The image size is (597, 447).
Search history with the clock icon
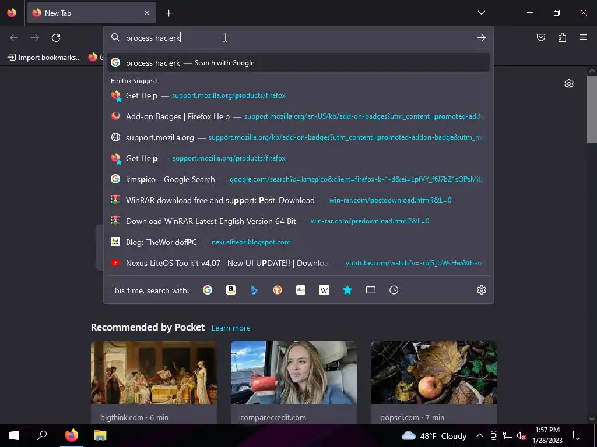(394, 290)
